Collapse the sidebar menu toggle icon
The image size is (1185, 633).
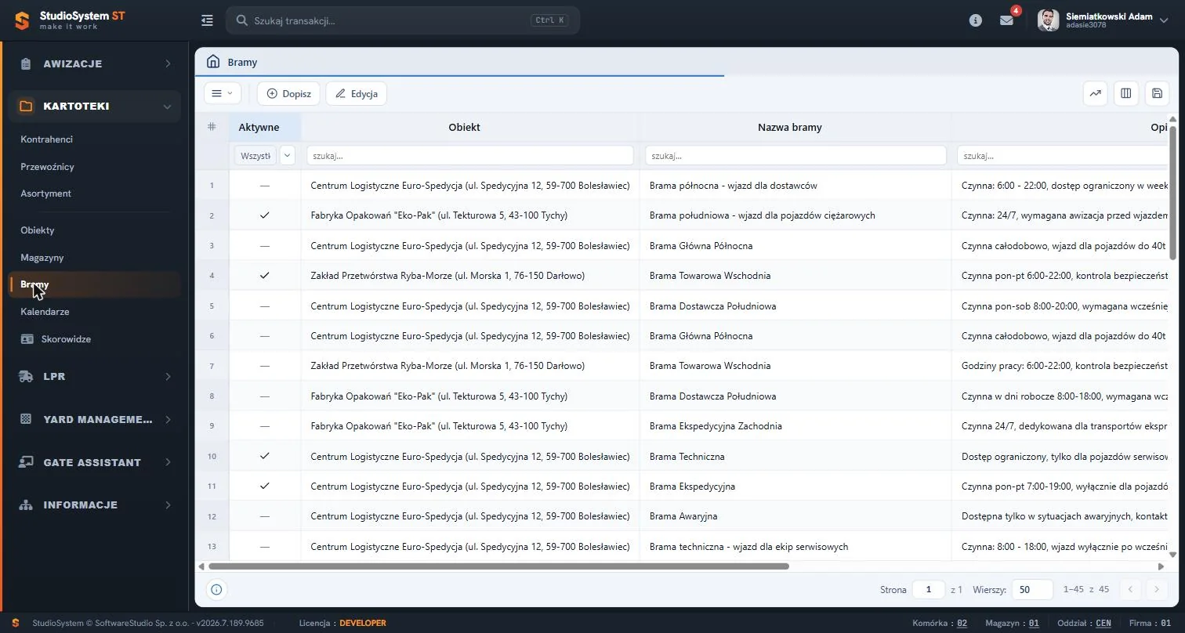point(207,20)
